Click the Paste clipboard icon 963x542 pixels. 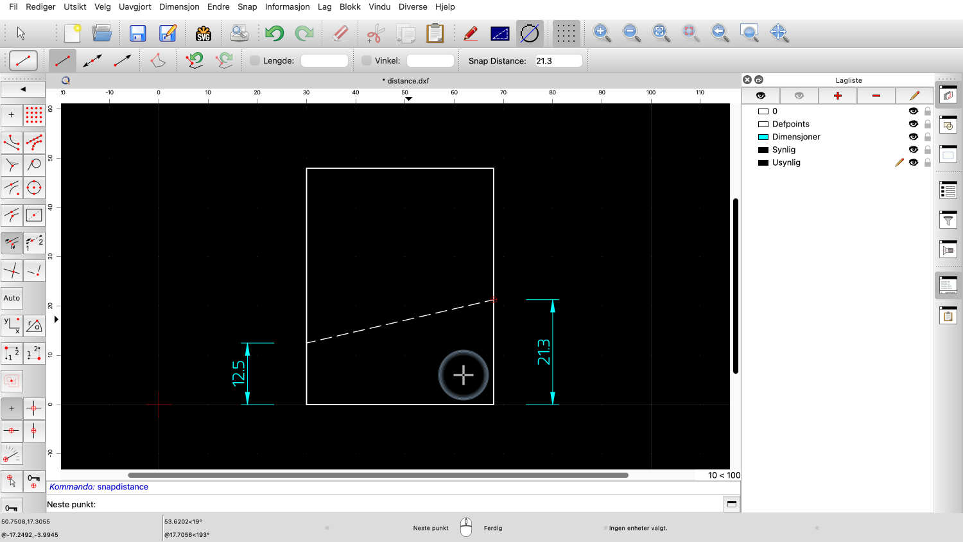(x=435, y=33)
